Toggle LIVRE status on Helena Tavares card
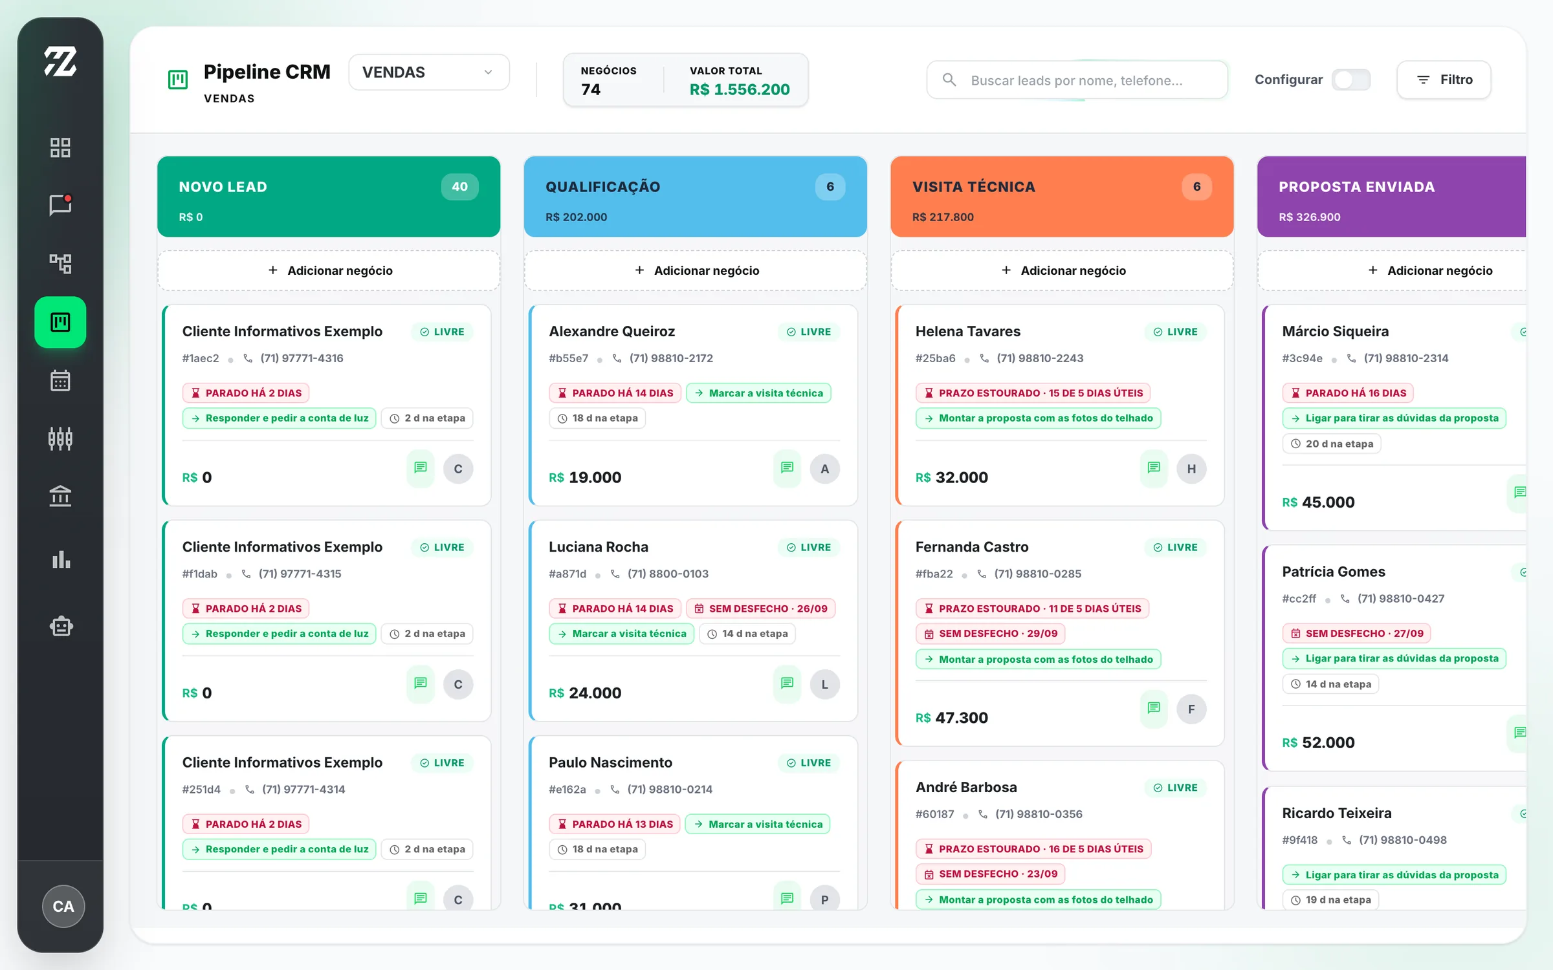 [1176, 332]
